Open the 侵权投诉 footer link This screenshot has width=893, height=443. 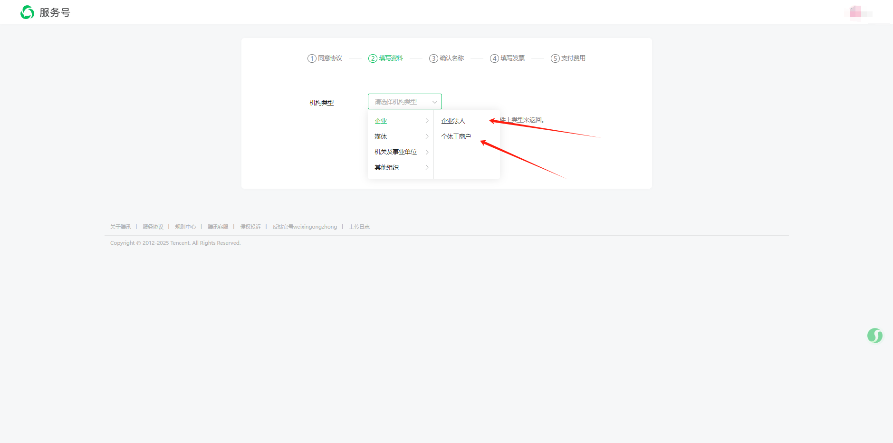tap(250, 227)
